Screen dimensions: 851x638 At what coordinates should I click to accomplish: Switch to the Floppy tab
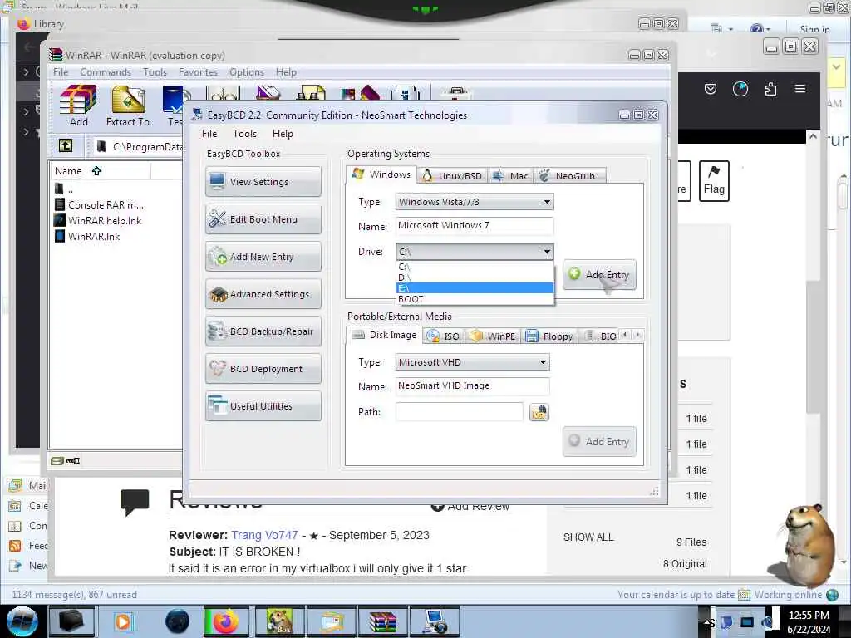[x=549, y=336]
